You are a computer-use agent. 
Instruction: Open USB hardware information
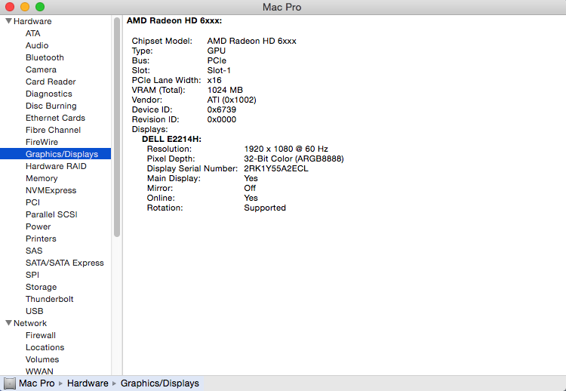(34, 311)
